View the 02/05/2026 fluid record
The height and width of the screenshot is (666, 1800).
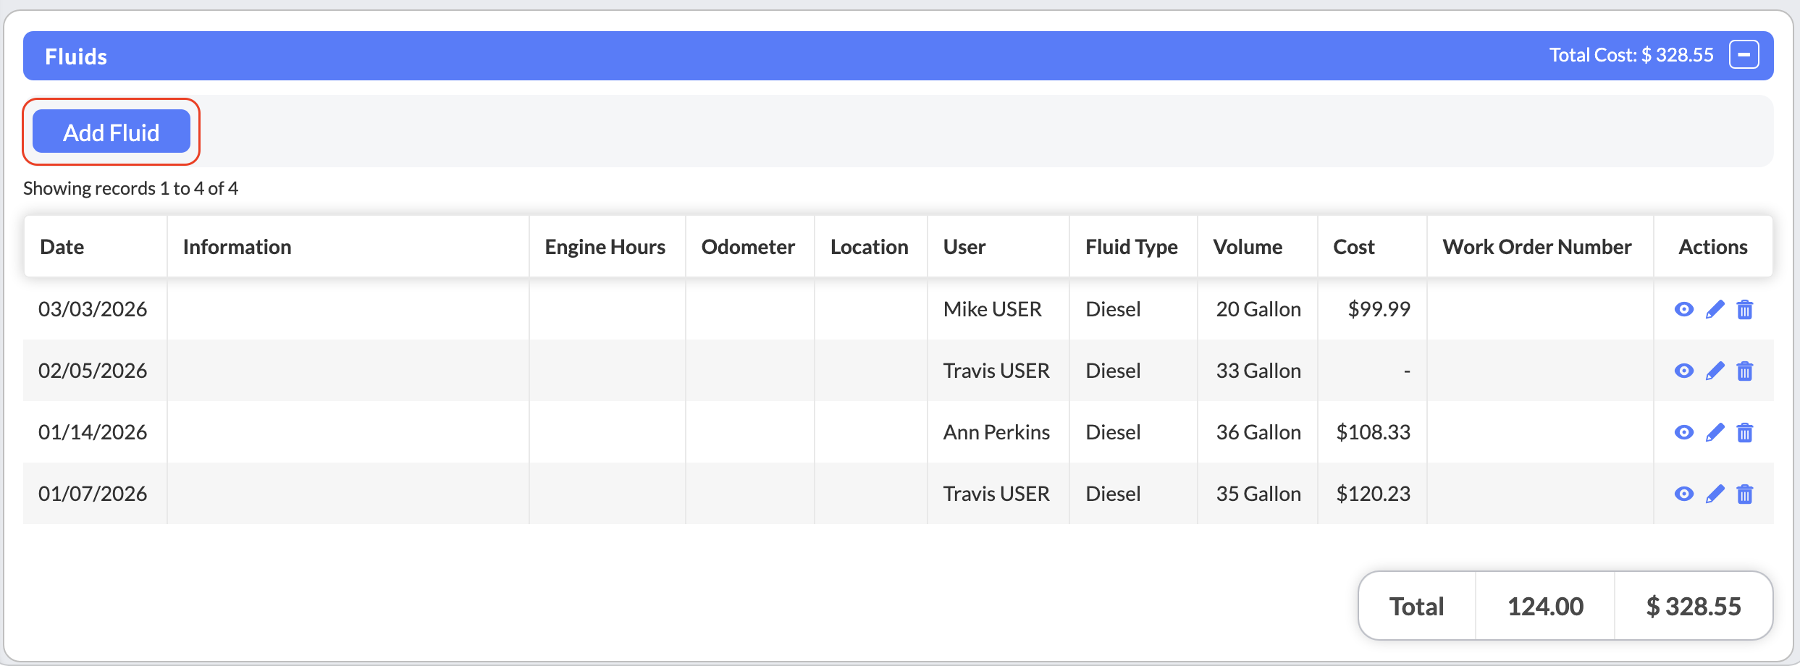coord(1684,371)
